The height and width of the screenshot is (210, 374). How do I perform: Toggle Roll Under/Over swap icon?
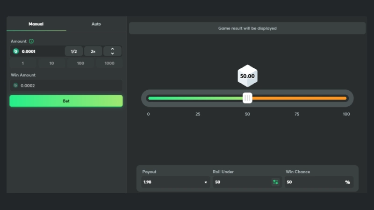click(275, 182)
